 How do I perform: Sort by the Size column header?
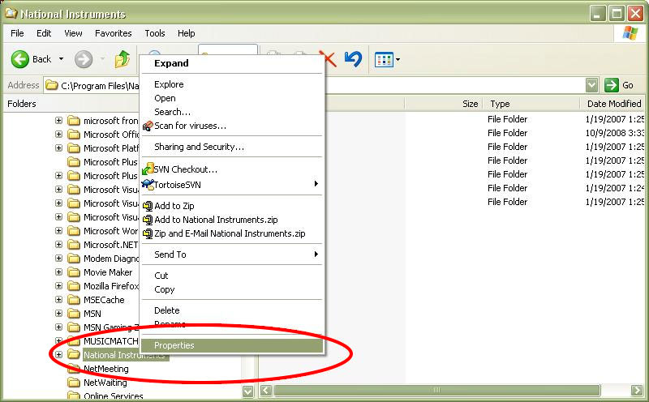pos(444,104)
